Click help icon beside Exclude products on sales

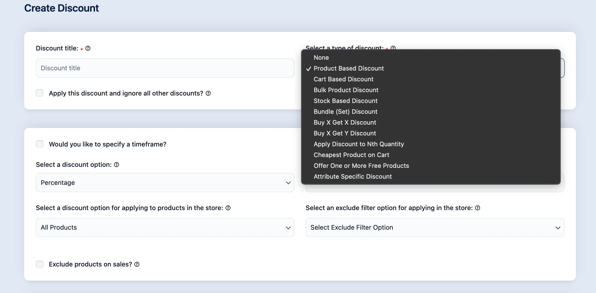[x=137, y=264]
